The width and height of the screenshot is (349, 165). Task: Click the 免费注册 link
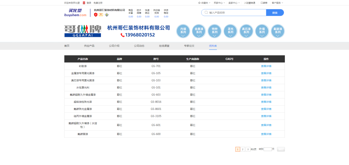[x=98, y=3]
